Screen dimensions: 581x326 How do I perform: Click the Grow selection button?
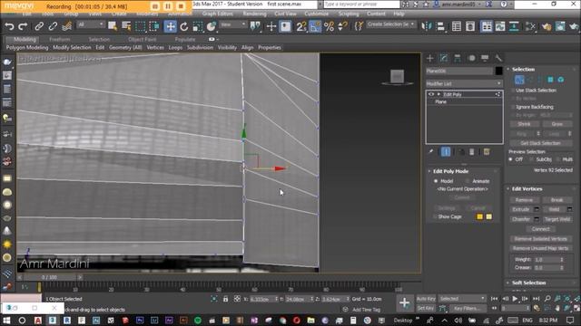[557, 124]
